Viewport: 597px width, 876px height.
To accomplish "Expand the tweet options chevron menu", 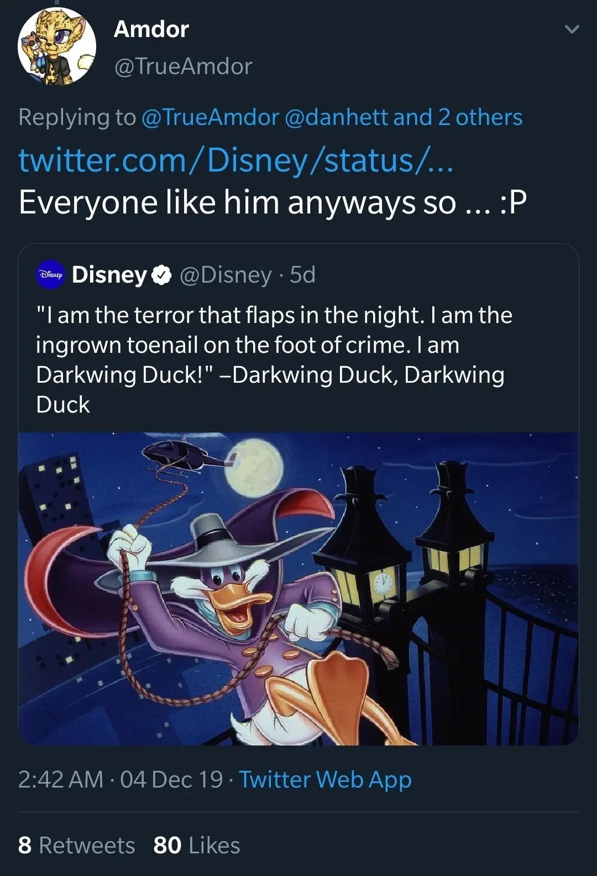I will click(x=572, y=29).
